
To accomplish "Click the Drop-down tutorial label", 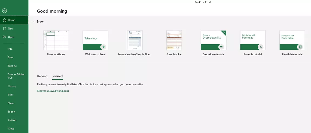I will click(x=214, y=54).
